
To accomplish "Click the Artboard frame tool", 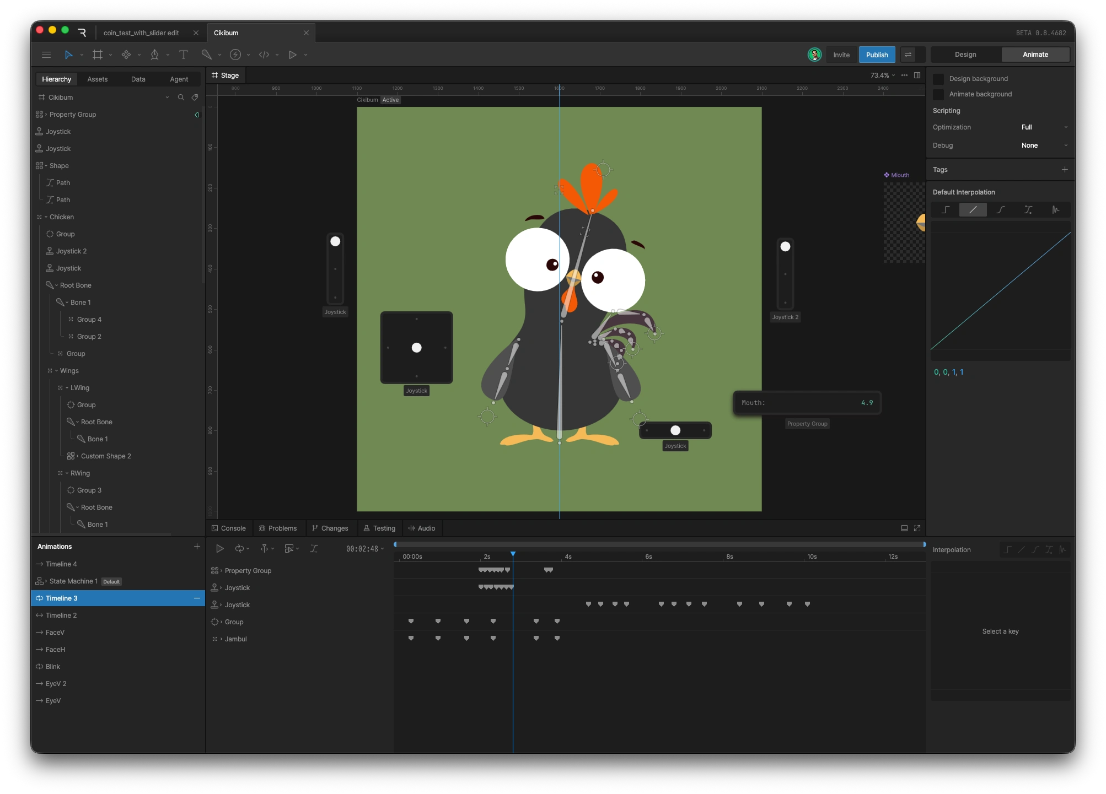I will tap(98, 55).
